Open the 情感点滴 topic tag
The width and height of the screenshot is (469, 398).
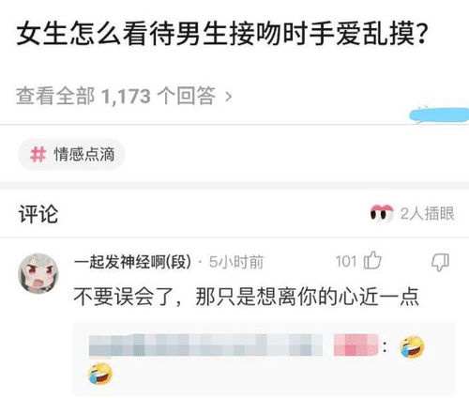71,154
